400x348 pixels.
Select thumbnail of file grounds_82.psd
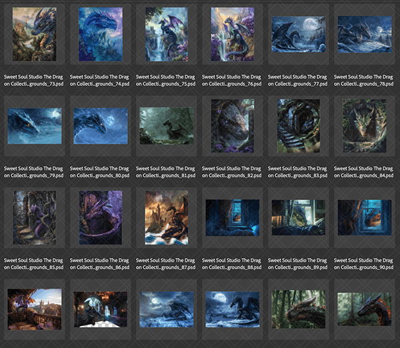pyautogui.click(x=233, y=126)
